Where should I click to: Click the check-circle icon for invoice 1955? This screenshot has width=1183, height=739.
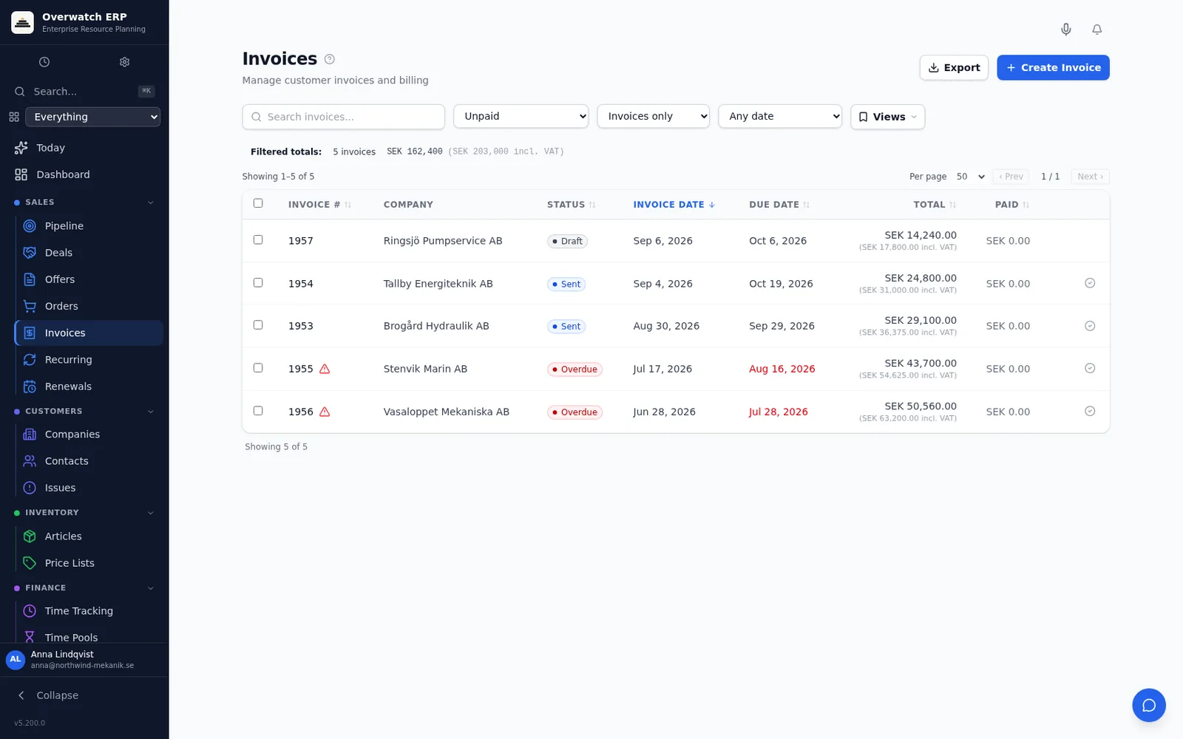1089,368
